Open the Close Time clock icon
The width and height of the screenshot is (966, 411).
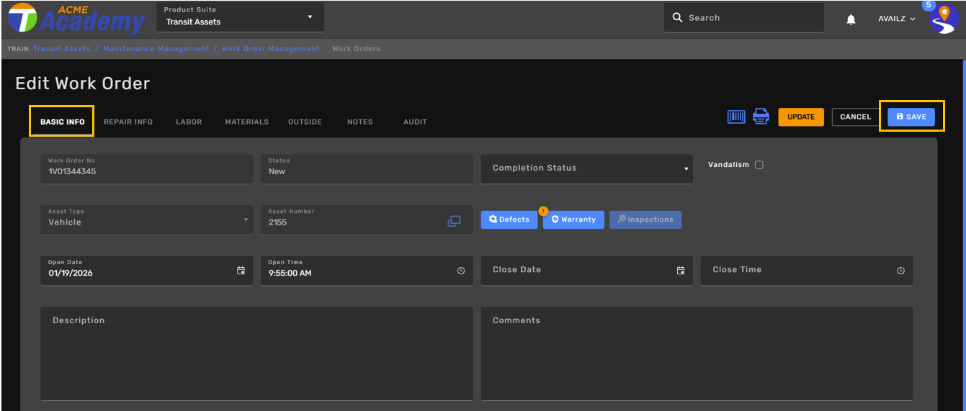[900, 271]
